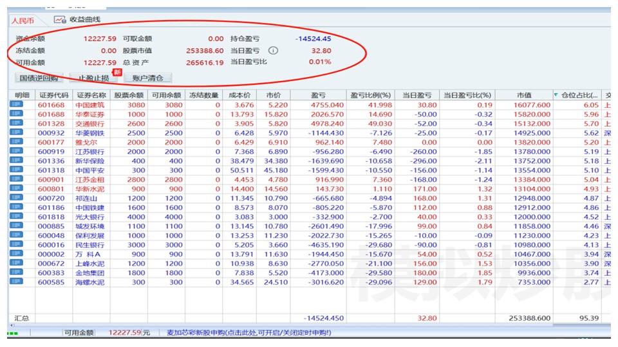Viewport: 618px width, 347px height.
Task: Sort by 盈亏比例(%) column header
Action: (x=371, y=95)
